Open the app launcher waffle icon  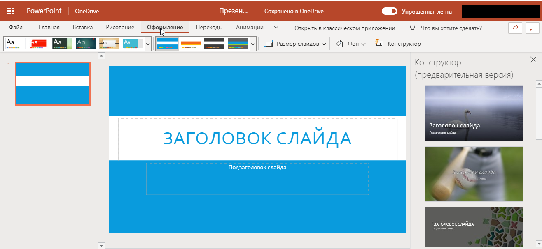pos(10,11)
